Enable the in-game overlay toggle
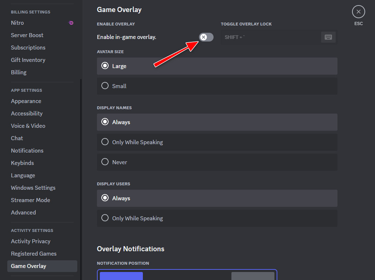 point(206,37)
